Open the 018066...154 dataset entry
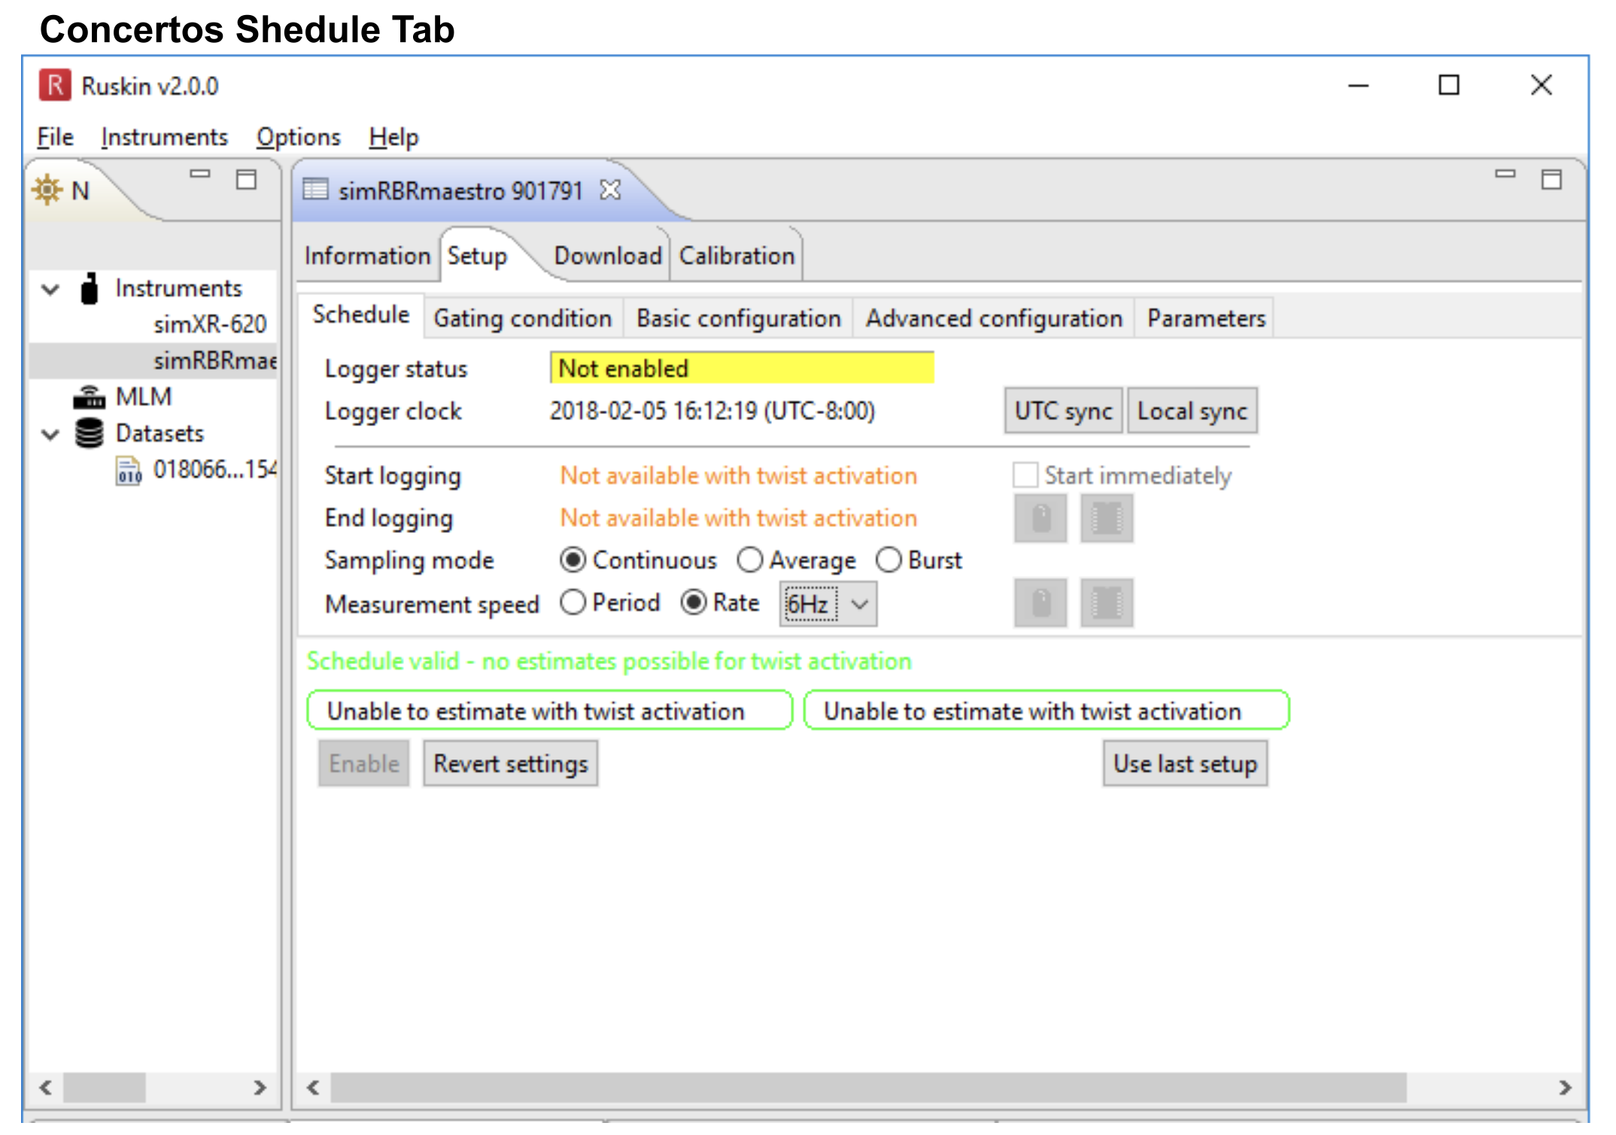 pyautogui.click(x=215, y=470)
